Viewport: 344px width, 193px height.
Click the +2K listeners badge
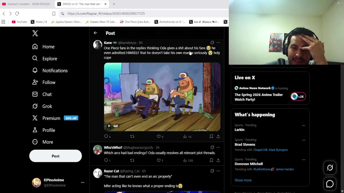pyautogui.click(x=298, y=96)
